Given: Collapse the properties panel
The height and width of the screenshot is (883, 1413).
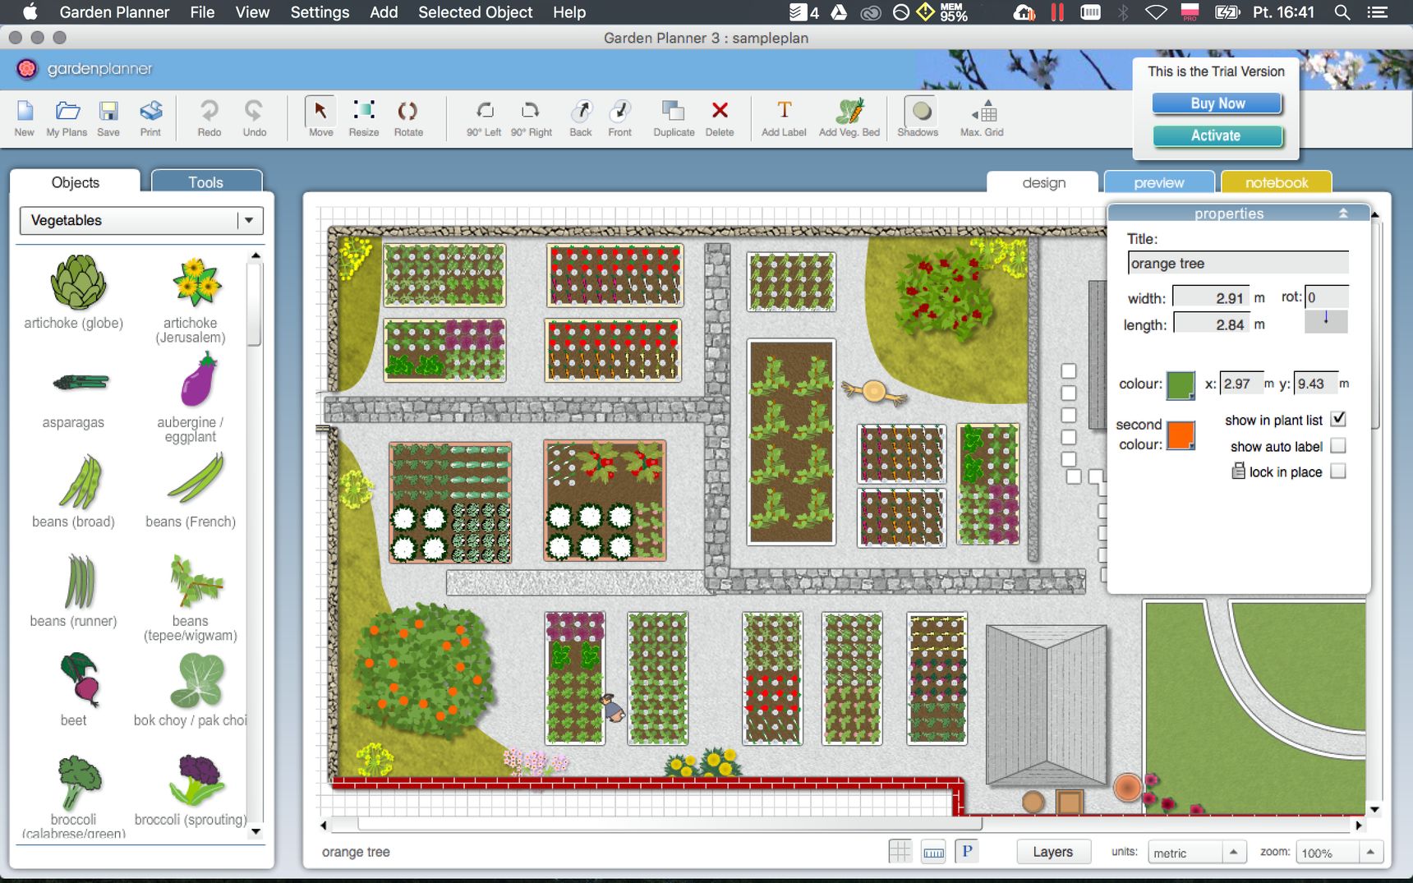Looking at the screenshot, I should [x=1343, y=213].
